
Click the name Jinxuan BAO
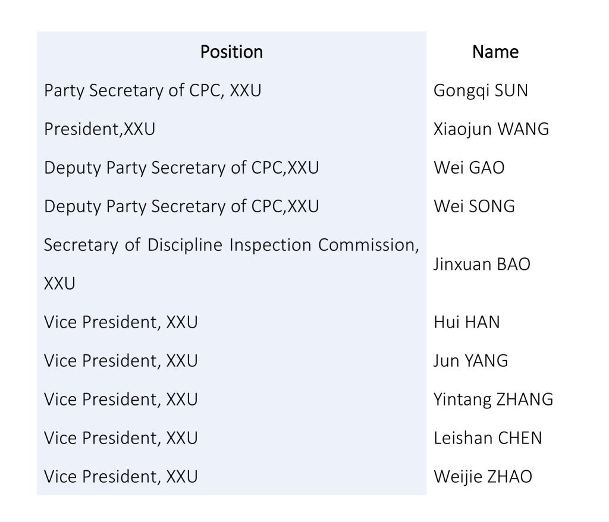click(482, 265)
